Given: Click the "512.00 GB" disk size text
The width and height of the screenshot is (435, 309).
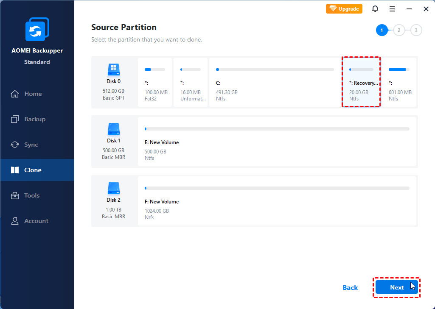Looking at the screenshot, I should coord(113,91).
